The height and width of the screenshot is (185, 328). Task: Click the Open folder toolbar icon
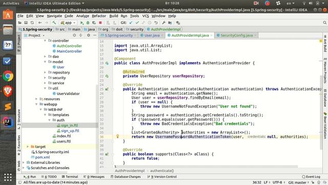point(19,23)
